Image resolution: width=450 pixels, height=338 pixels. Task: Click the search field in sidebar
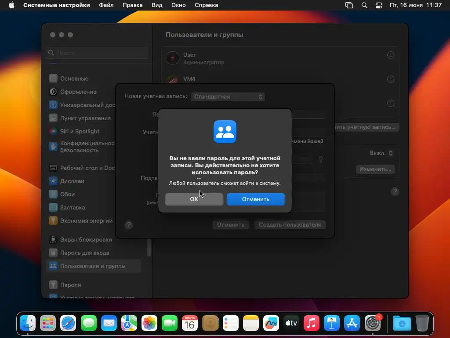click(97, 53)
